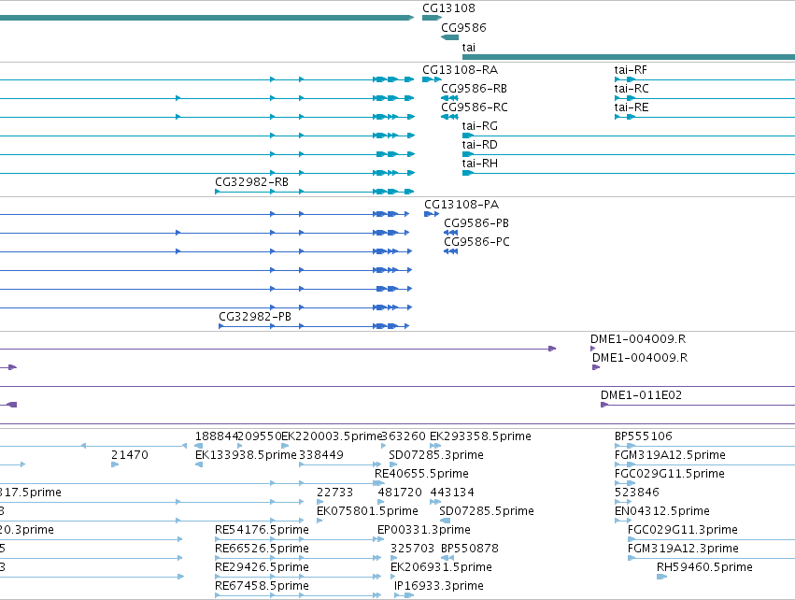Image resolution: width=795 pixels, height=600 pixels.
Task: Click the tai-RD transcript label
Action: click(x=479, y=145)
